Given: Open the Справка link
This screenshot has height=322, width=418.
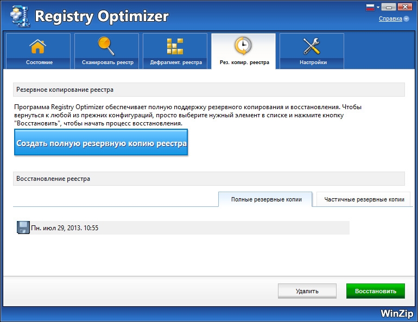Looking at the screenshot, I should pos(390,18).
